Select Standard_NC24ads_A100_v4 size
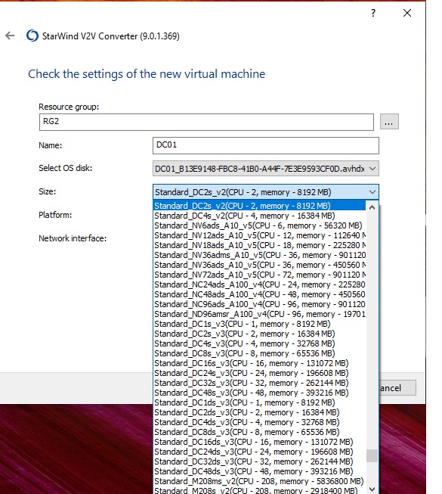Image resolution: width=442 pixels, height=494 pixels. pyautogui.click(x=260, y=284)
